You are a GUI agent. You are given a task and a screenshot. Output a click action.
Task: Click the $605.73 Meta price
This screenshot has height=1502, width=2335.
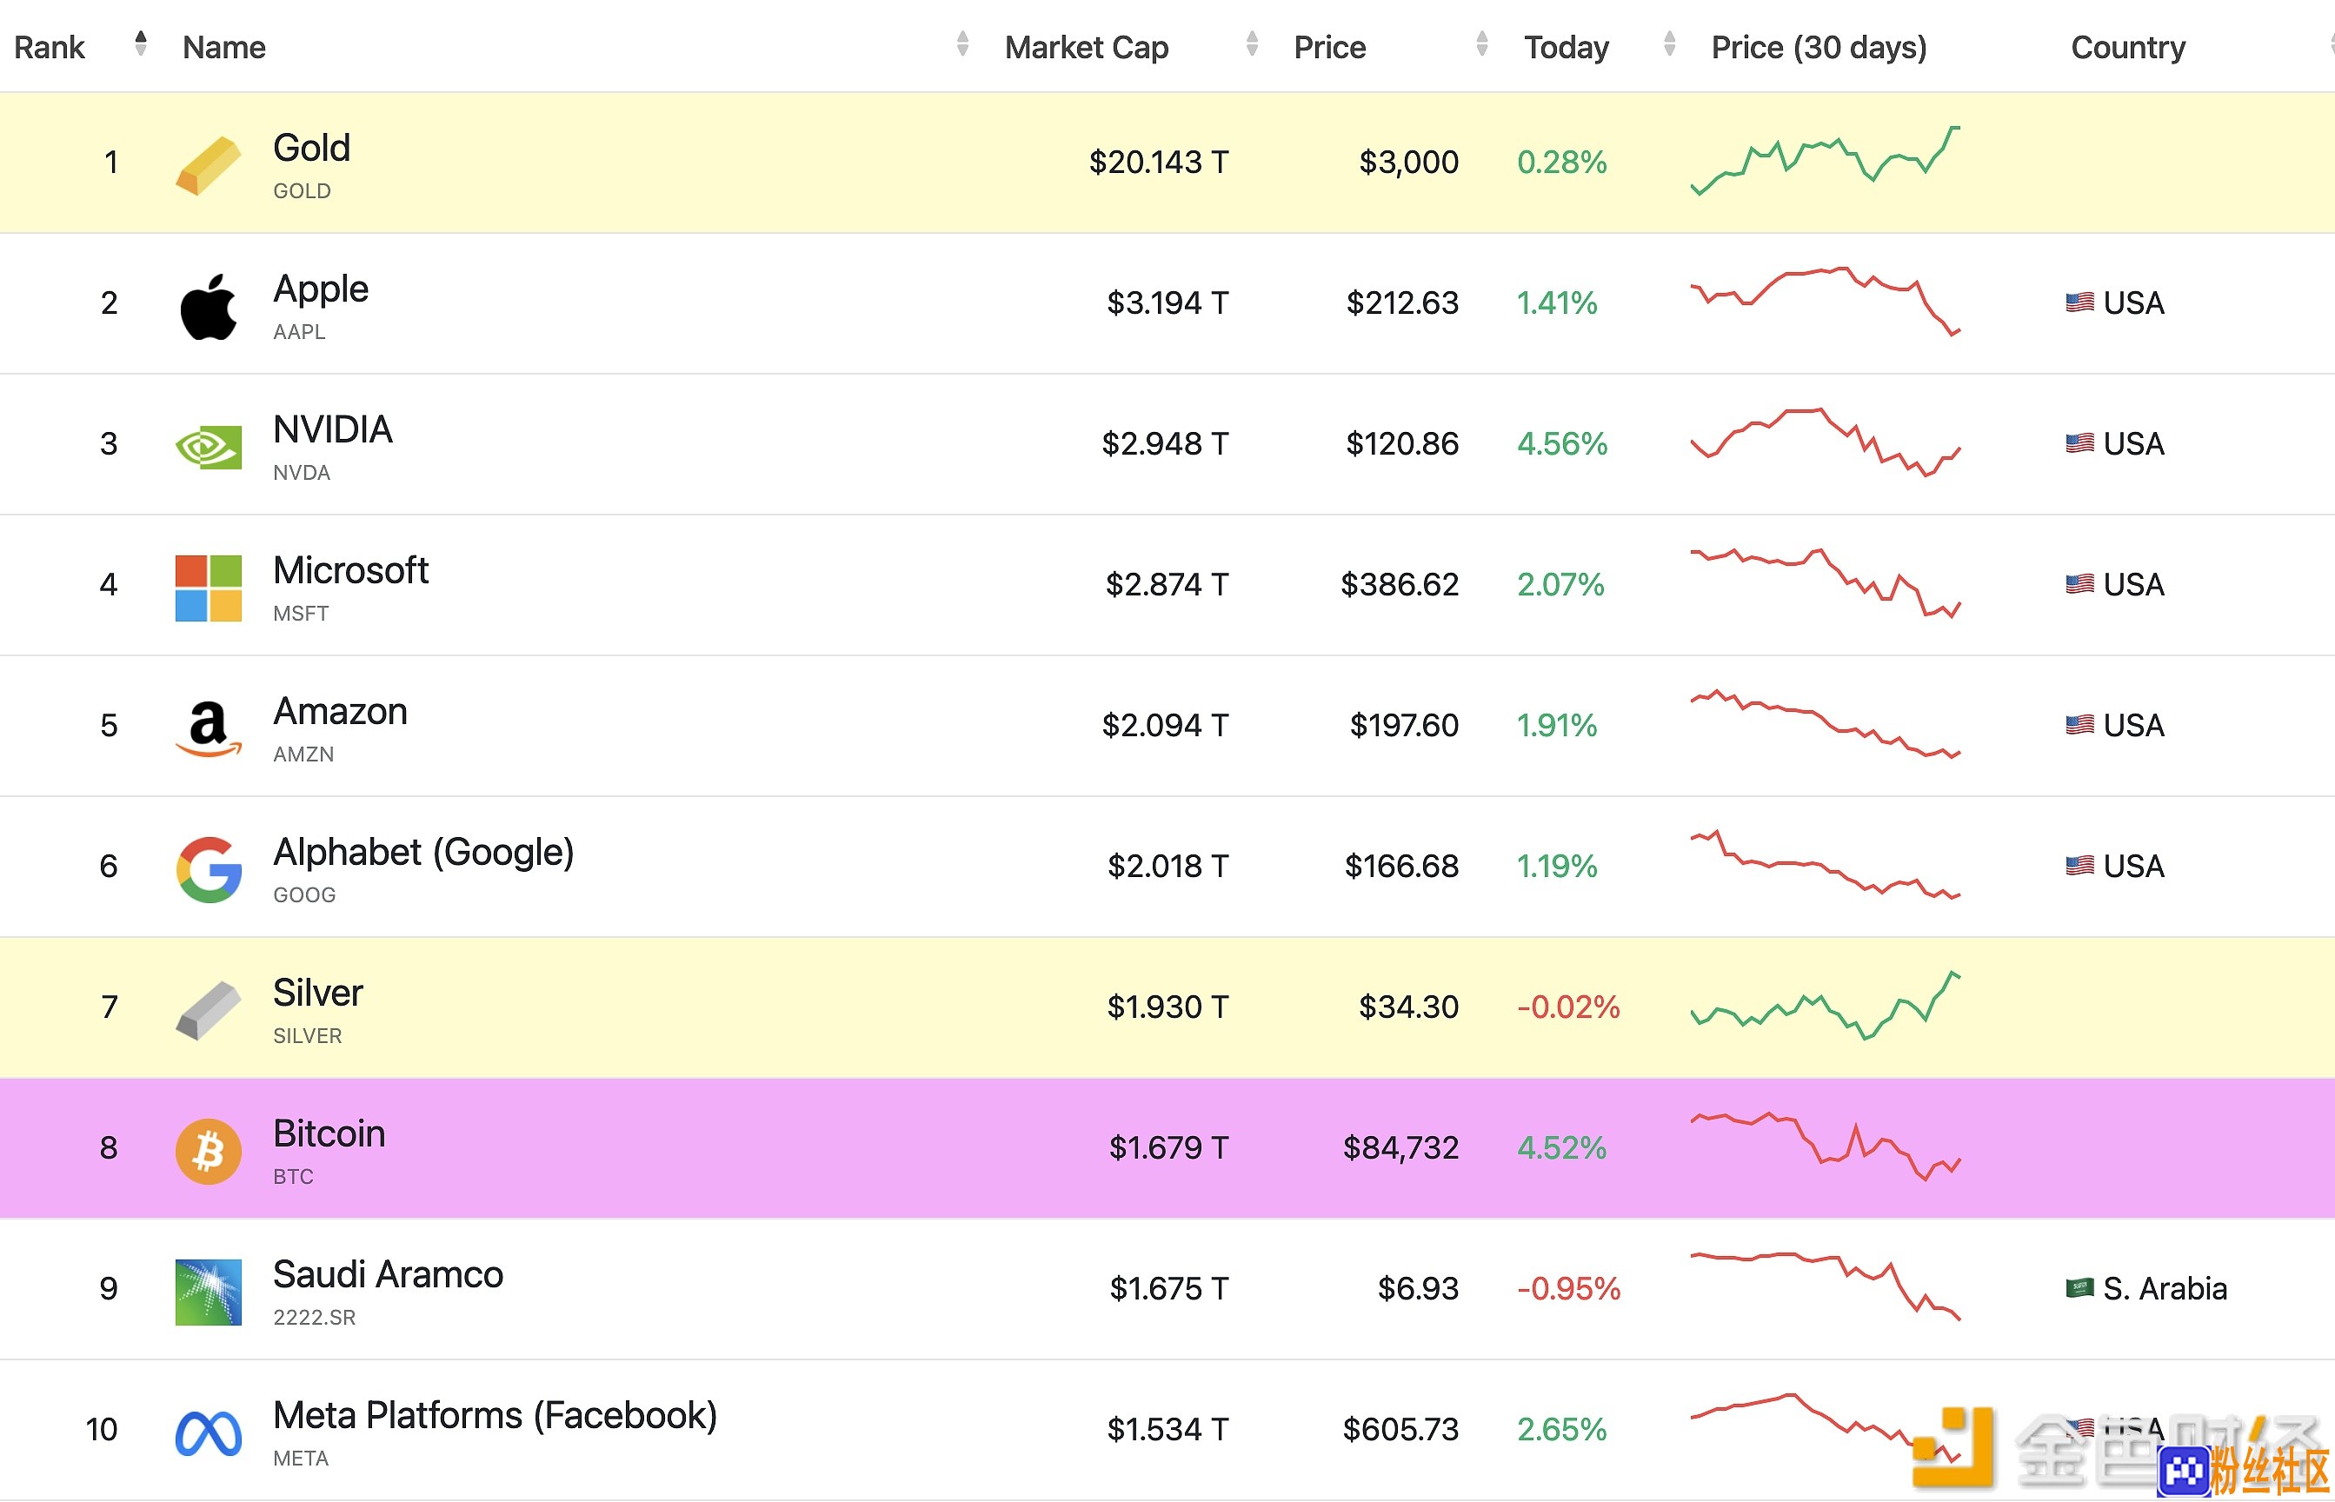1400,1429
